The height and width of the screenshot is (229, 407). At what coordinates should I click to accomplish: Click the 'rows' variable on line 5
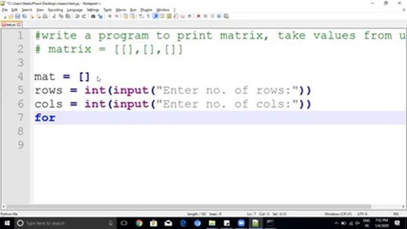tap(48, 90)
